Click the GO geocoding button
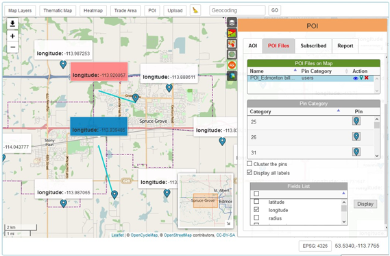390x256 pixels. [x=275, y=10]
